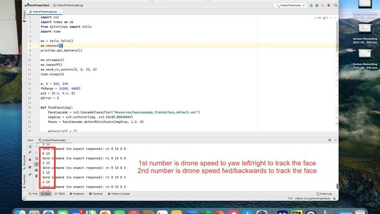Click the warnings count indicator in editor

[318, 18]
